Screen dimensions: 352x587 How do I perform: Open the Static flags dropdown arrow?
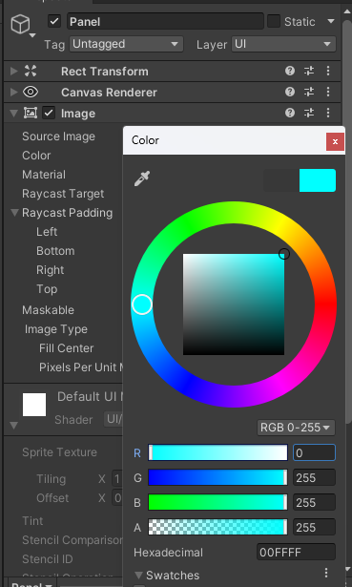click(x=331, y=21)
